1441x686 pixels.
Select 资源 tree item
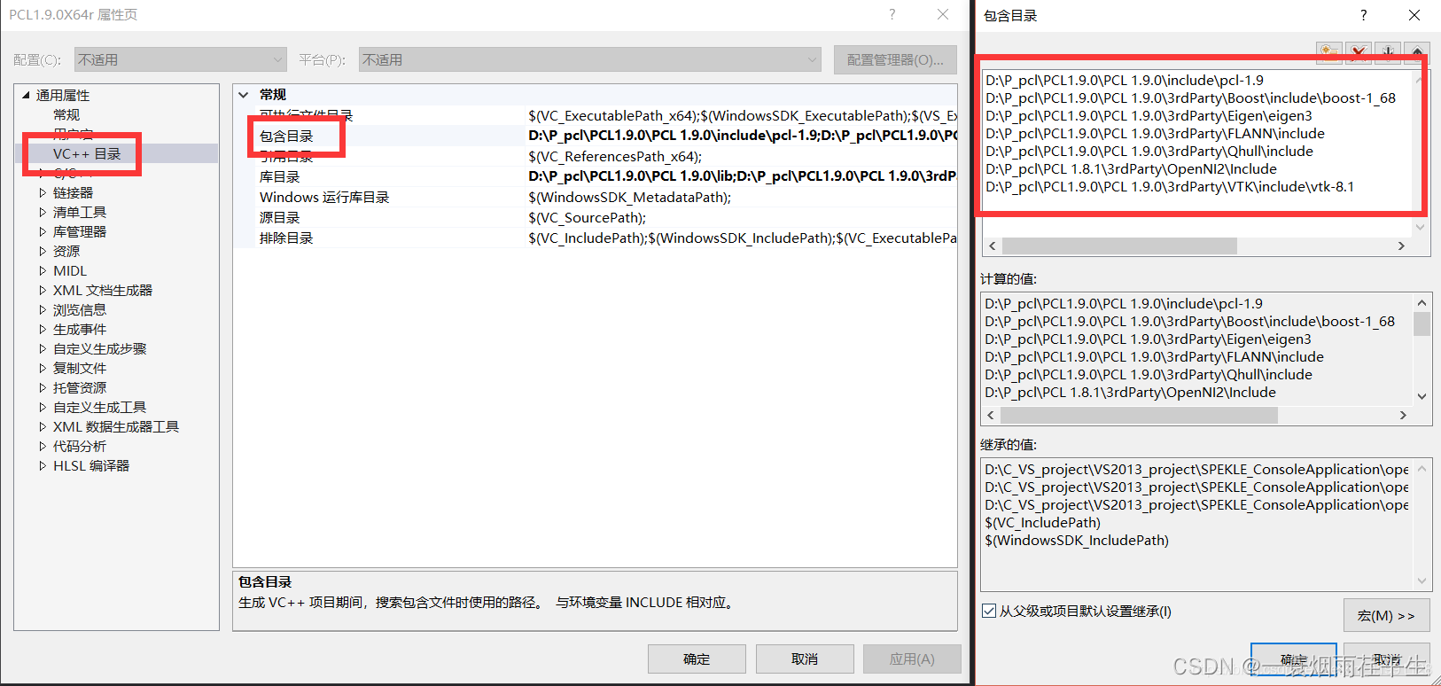coord(66,251)
